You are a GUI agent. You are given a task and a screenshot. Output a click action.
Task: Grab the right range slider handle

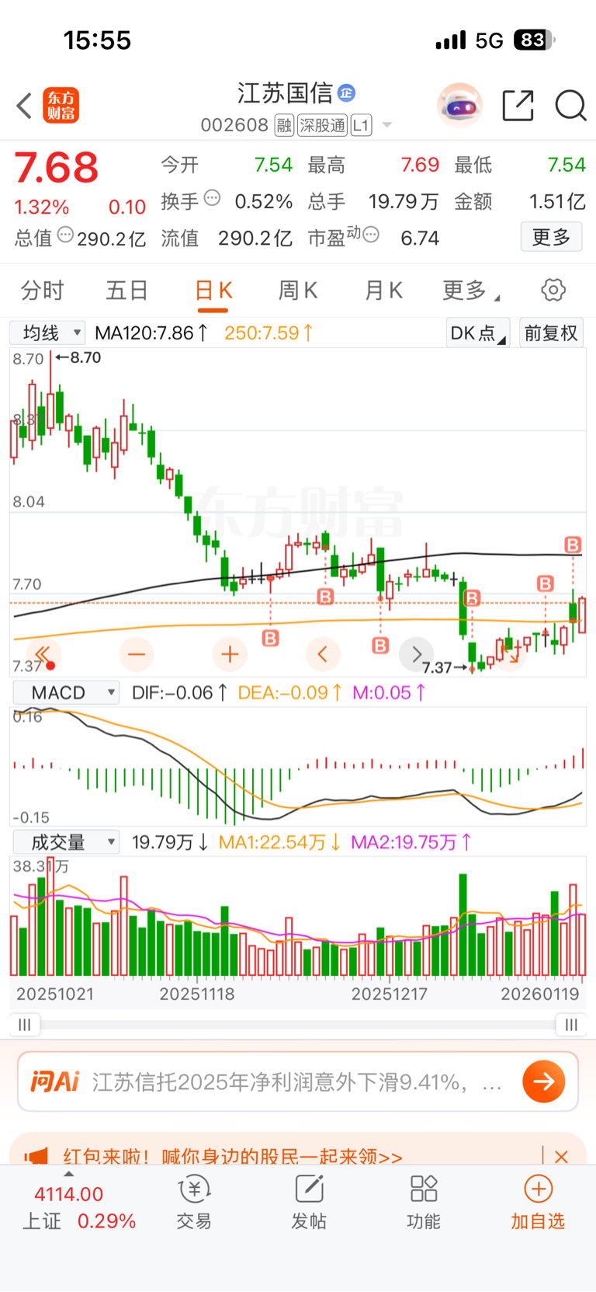pyautogui.click(x=572, y=1025)
